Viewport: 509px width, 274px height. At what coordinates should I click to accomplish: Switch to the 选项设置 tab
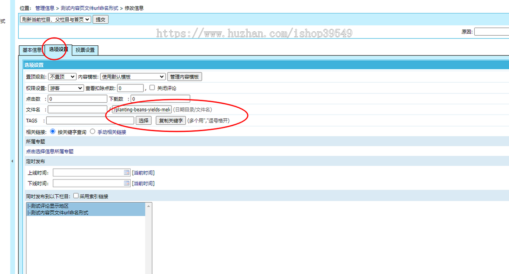(59, 50)
